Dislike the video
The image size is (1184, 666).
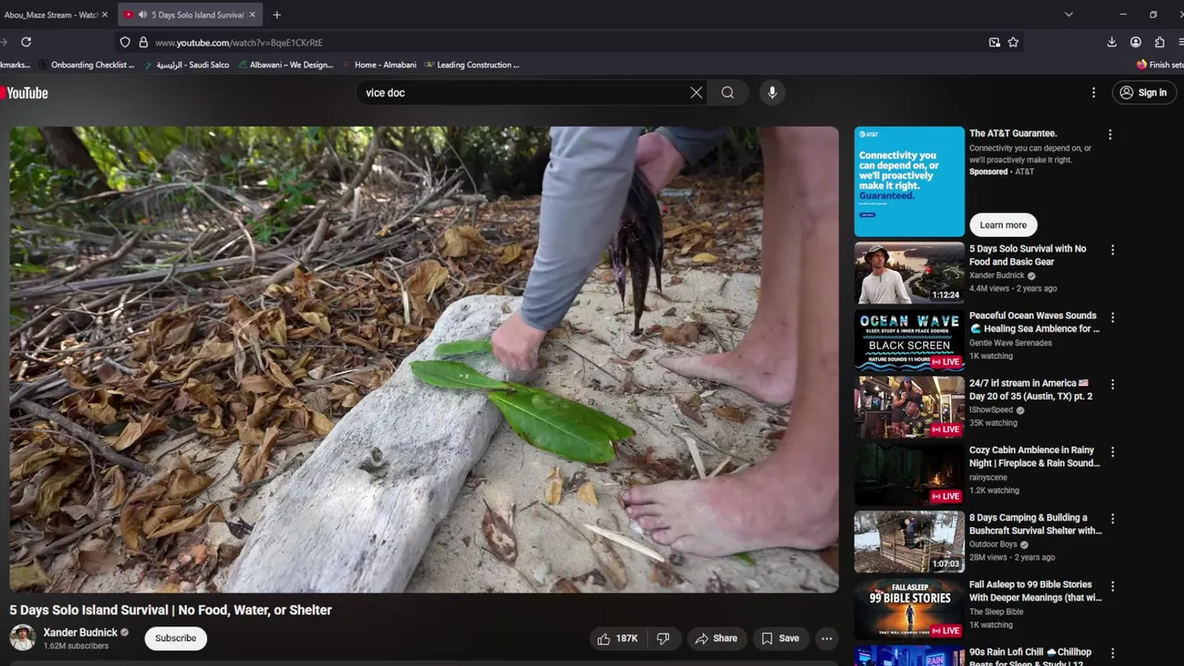663,638
